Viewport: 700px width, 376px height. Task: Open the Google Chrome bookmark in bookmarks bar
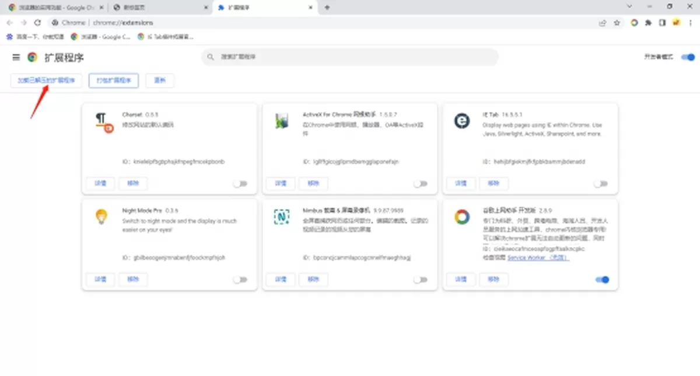pyautogui.click(x=100, y=36)
